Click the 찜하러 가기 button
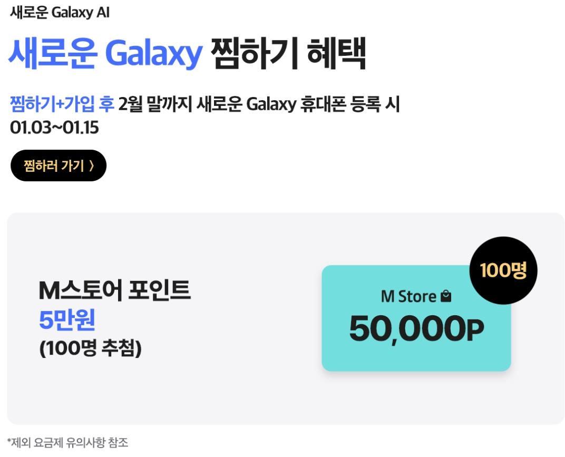 [58, 165]
